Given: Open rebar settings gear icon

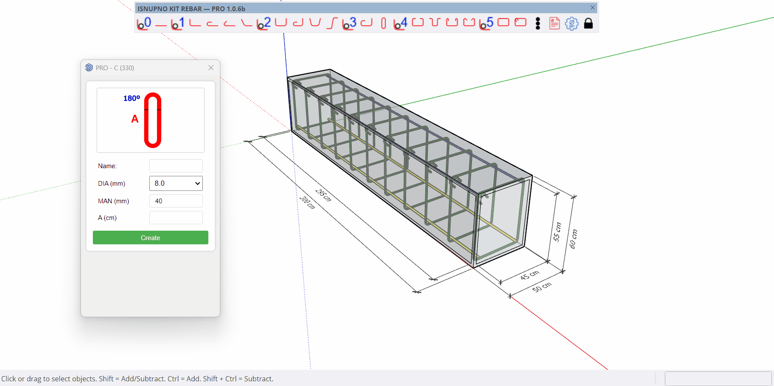Looking at the screenshot, I should point(572,23).
